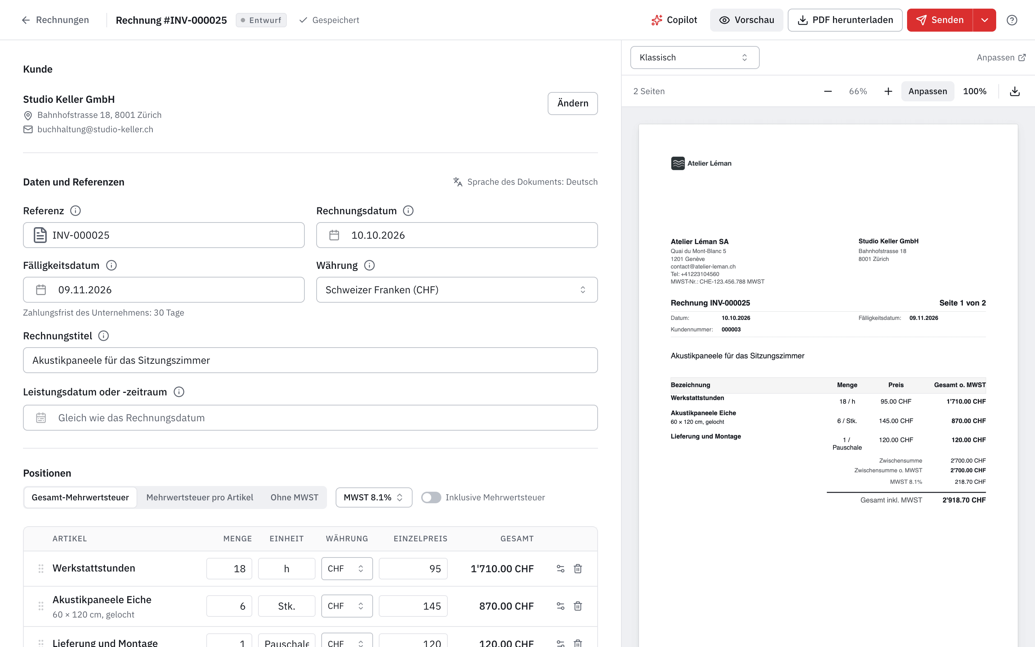Screen dimensions: 1035x647
Task: Click info icon next to Fälligkeitsdatum
Action: tap(111, 265)
